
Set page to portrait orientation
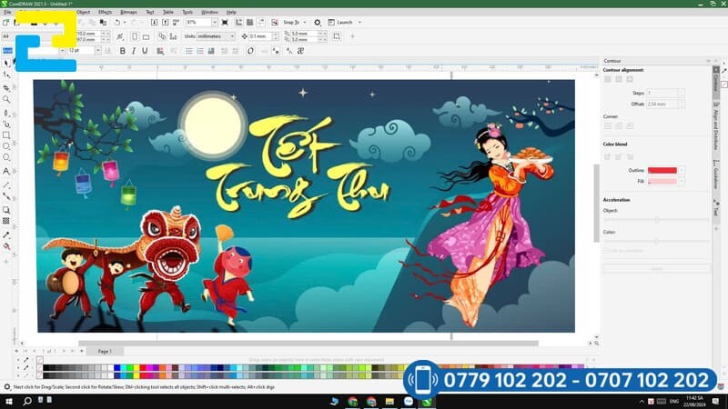point(135,36)
